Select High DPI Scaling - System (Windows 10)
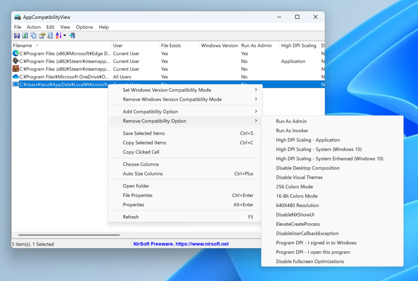 (332, 149)
